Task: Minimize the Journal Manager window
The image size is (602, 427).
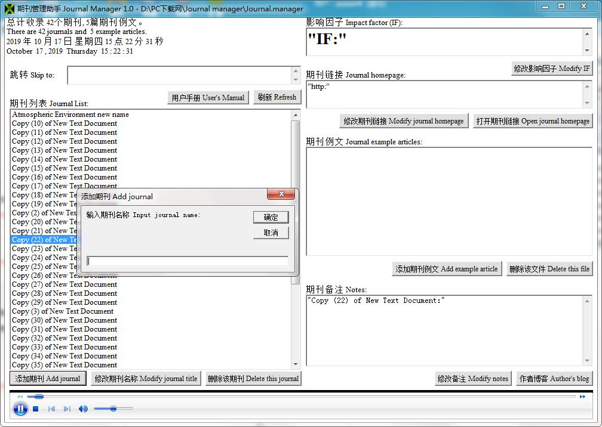Action: [x=545, y=7]
